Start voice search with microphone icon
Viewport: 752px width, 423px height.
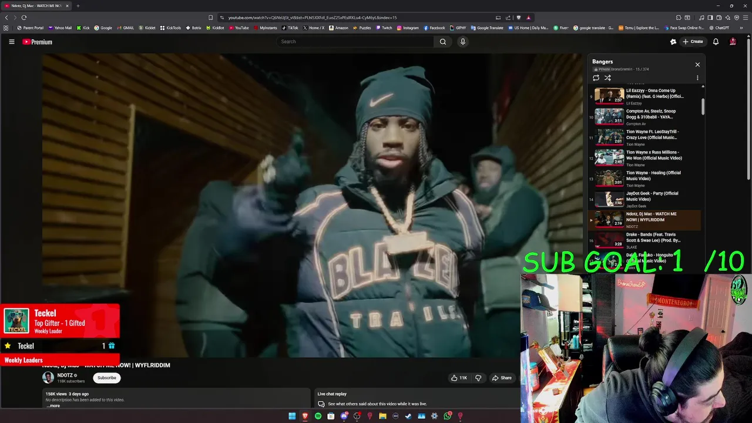[462, 42]
